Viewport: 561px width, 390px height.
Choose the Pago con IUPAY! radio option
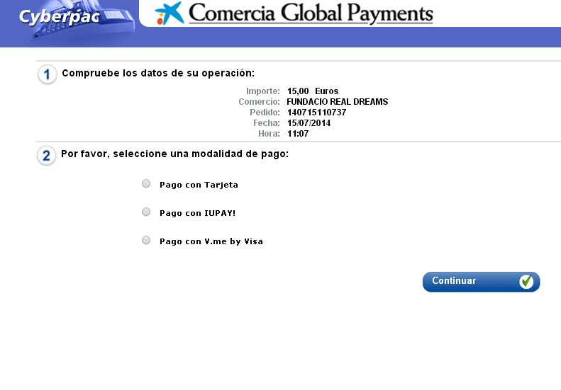tap(146, 212)
